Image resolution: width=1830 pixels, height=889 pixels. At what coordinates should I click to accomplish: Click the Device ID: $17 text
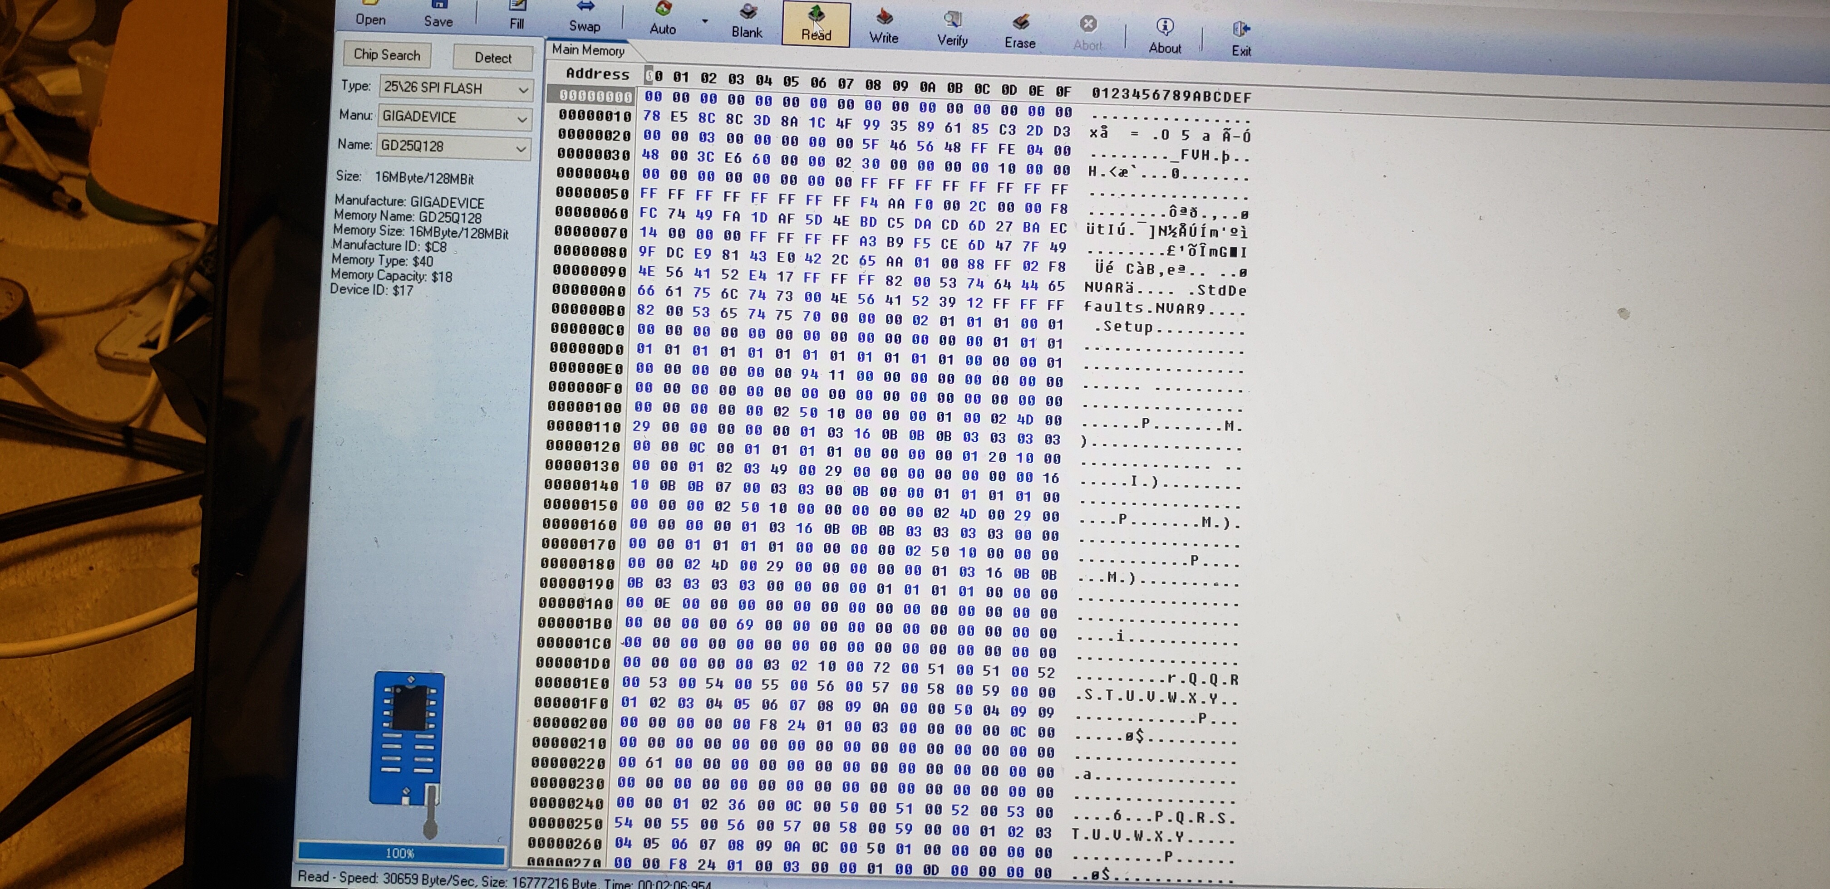pos(371,289)
